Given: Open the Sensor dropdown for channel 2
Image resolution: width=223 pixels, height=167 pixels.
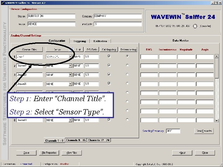Looking at the screenshot, I should pyautogui.click(x=70, y=66).
